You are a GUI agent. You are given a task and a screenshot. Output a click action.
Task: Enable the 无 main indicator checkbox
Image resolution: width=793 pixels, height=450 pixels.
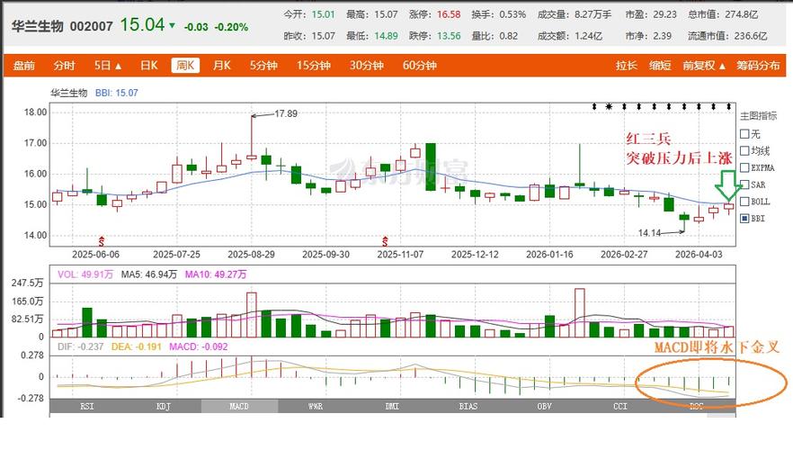point(744,134)
